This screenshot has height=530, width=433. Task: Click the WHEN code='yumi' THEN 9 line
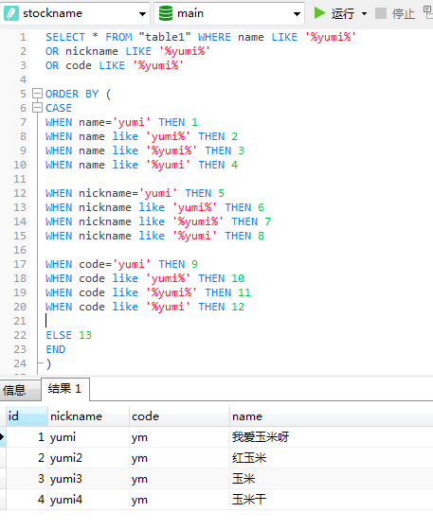click(121, 264)
